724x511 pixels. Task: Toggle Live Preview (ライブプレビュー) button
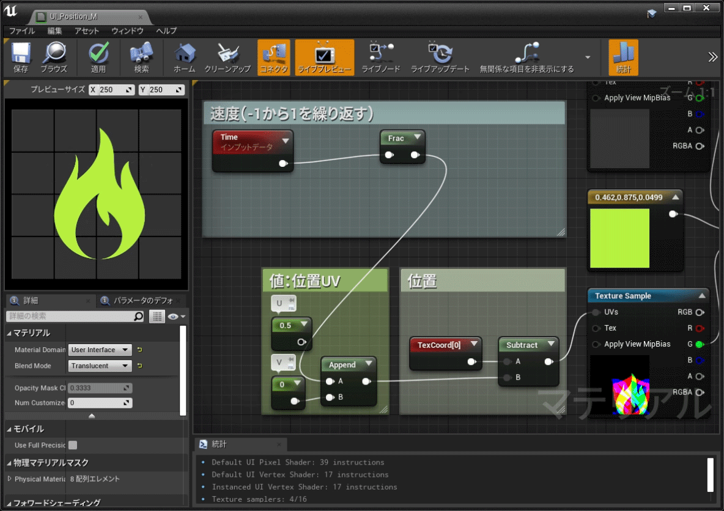(325, 57)
